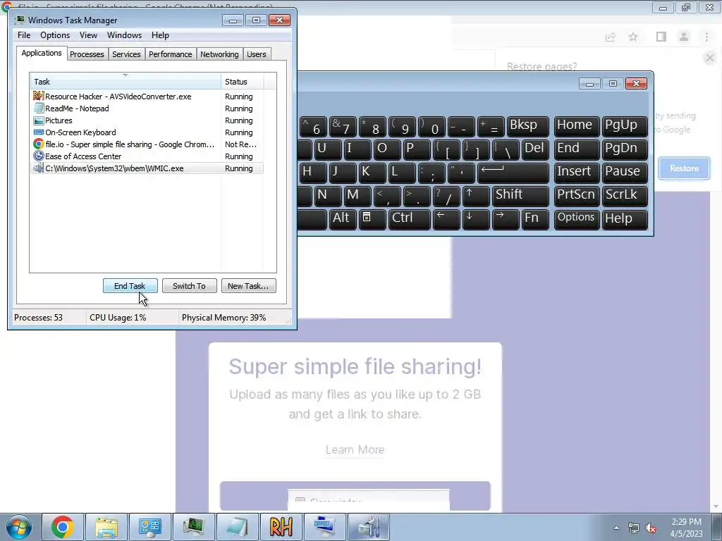Open Task Manager Help menu
Image resolution: width=722 pixels, height=541 pixels.
[x=160, y=35]
